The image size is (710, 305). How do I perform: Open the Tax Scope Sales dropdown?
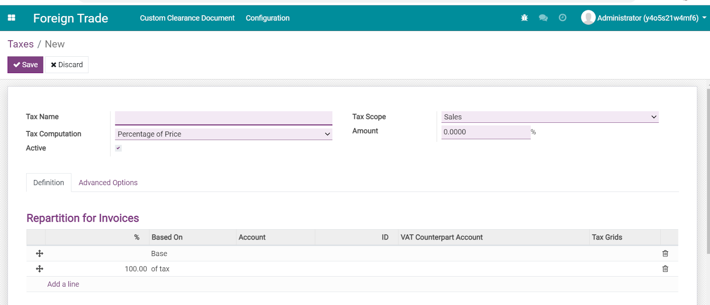tap(550, 117)
